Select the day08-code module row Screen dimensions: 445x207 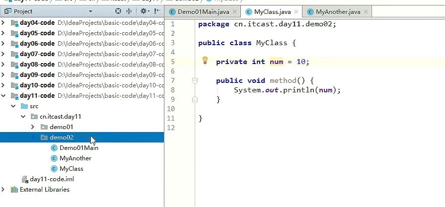coord(82,65)
